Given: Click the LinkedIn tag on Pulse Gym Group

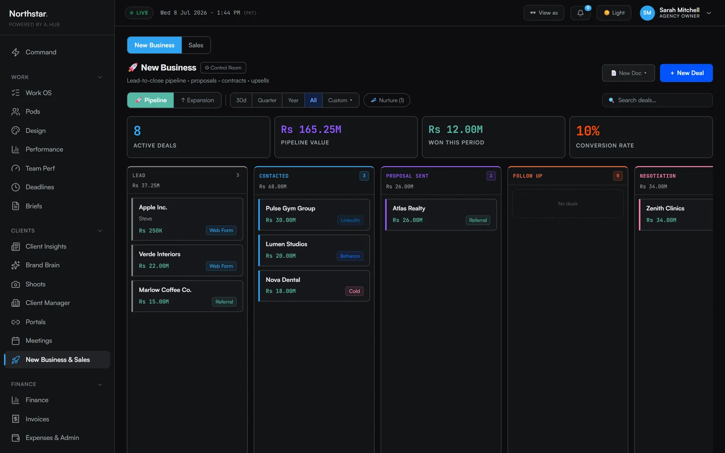Looking at the screenshot, I should (350, 221).
